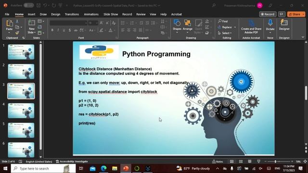Open the slide Layout dropdown
308x173 pixels.
click(x=41, y=21)
